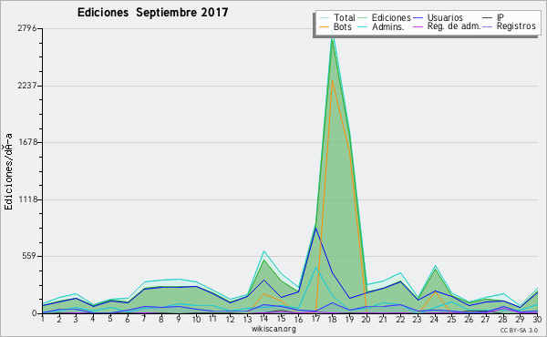Viewport: 547px width, 337px height.
Task: Click the chart title 'Ediciones Septiembre 2017'
Action: click(152, 13)
